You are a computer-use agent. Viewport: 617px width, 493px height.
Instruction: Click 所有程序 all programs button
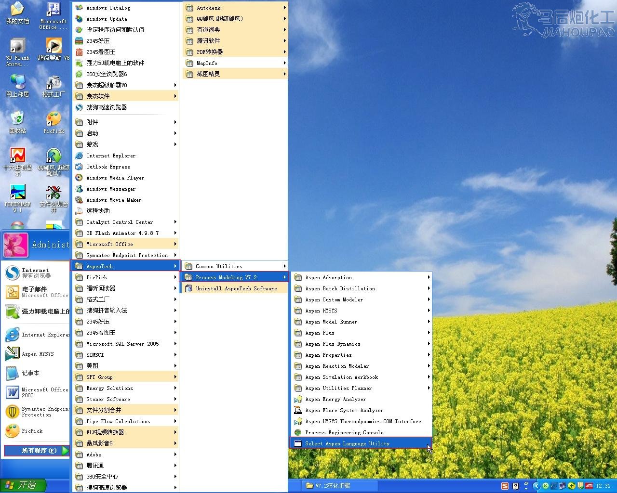[x=37, y=451]
